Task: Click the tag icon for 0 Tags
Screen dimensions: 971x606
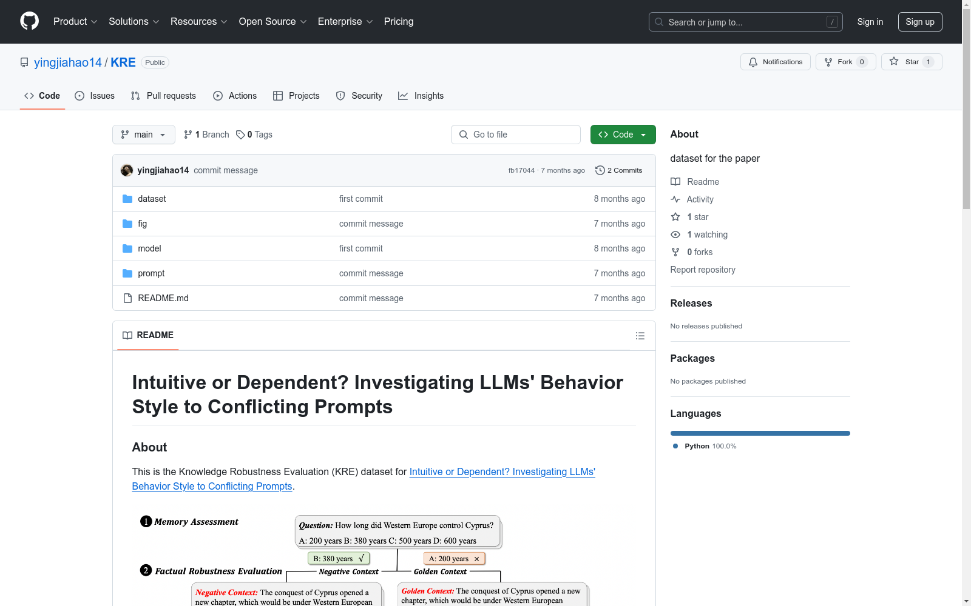Action: click(x=240, y=135)
